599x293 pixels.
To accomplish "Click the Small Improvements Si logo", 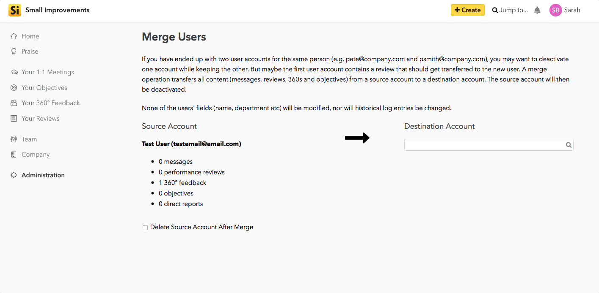I will click(15, 10).
